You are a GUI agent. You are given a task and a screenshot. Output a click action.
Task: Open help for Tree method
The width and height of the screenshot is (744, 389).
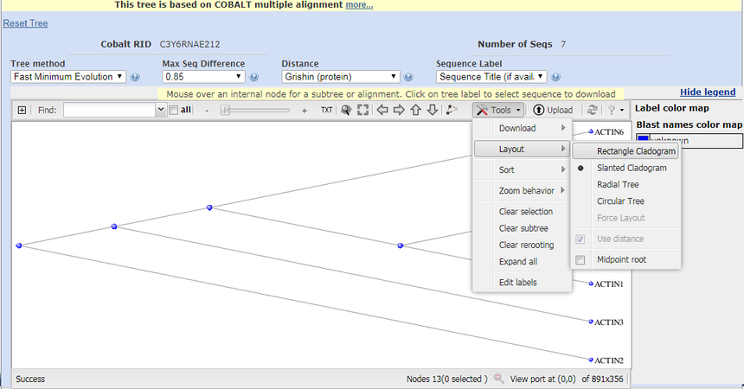[135, 77]
